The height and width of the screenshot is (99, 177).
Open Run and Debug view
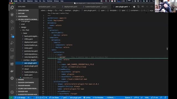coord(12,43)
